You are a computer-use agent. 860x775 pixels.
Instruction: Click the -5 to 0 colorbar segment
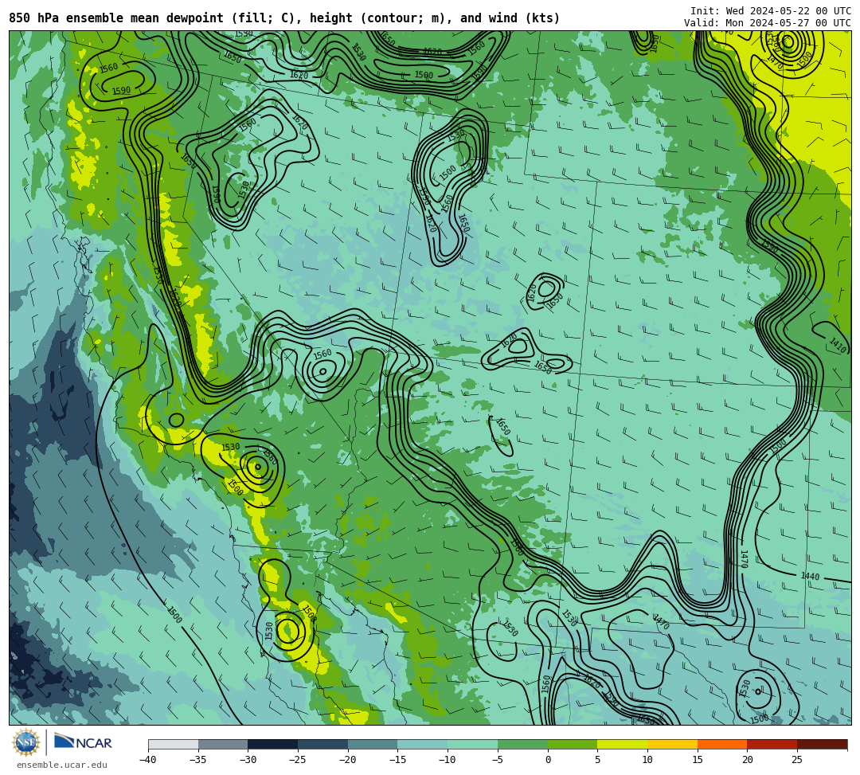point(522,744)
